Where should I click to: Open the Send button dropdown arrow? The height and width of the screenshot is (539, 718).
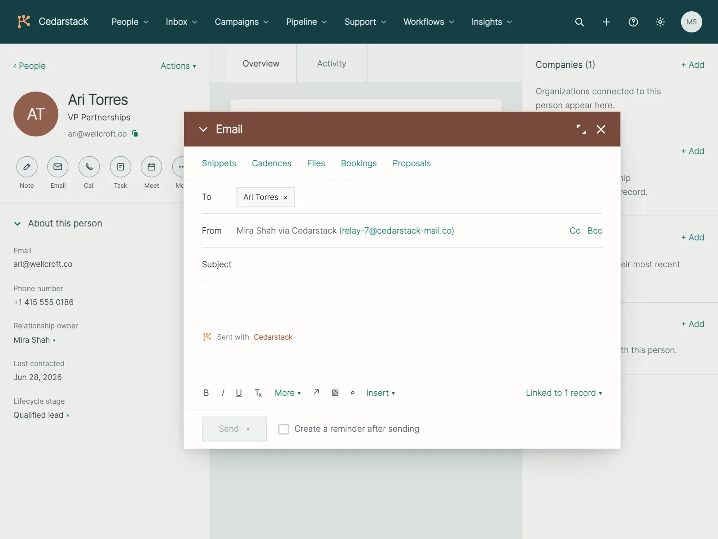point(248,429)
